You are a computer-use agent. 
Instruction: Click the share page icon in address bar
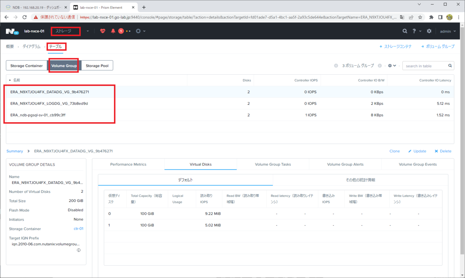(x=411, y=17)
